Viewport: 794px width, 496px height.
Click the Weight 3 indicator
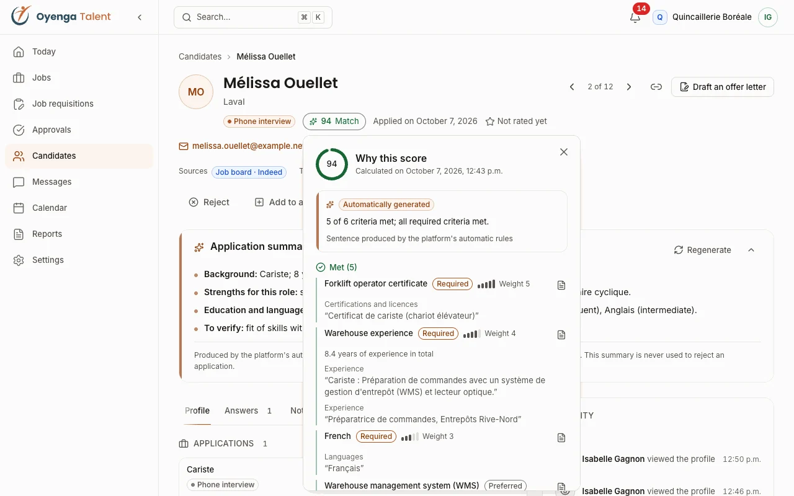pos(427,436)
